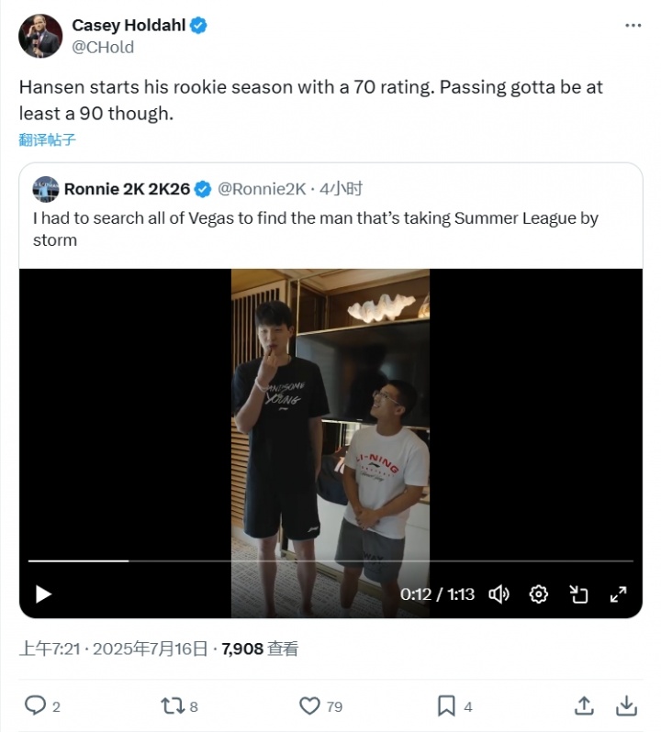Open Ronnie 2K's avatar in quoted tweet
Viewport: 661px width, 732px height.
(46, 189)
